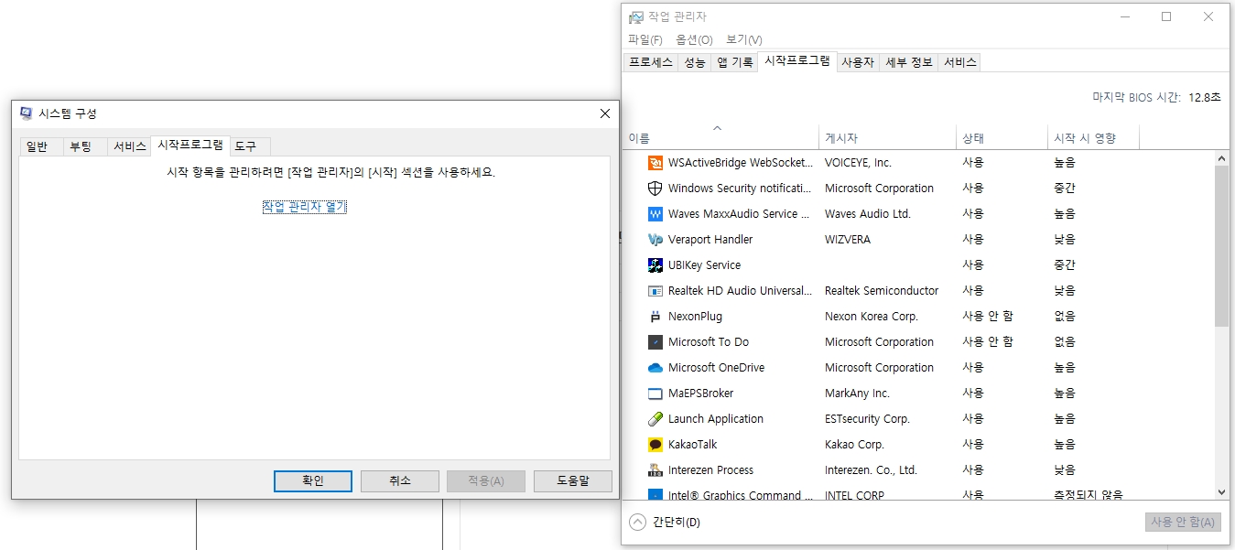
Task: Click MarkAny Inc. publisher cell
Action: coord(857,394)
